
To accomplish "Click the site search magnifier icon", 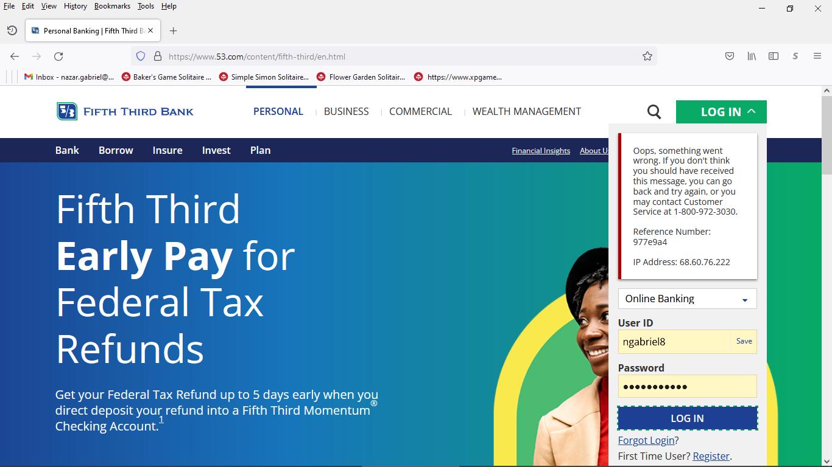I will click(x=654, y=112).
